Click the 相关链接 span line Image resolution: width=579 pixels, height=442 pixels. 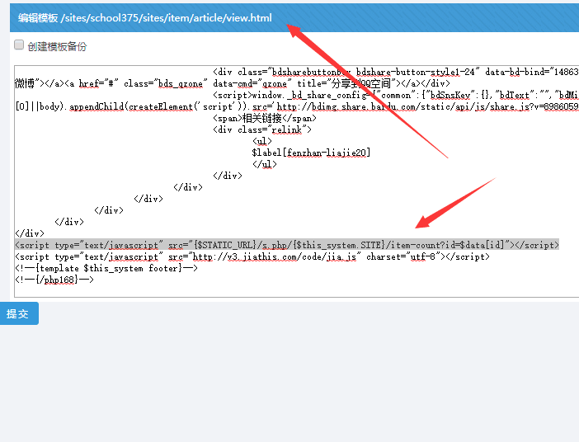click(264, 118)
